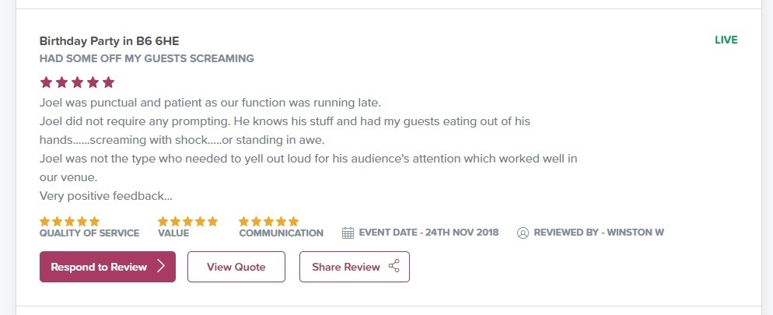The width and height of the screenshot is (773, 315).
Task: Click the share icon on Share Review
Action: pos(393,267)
